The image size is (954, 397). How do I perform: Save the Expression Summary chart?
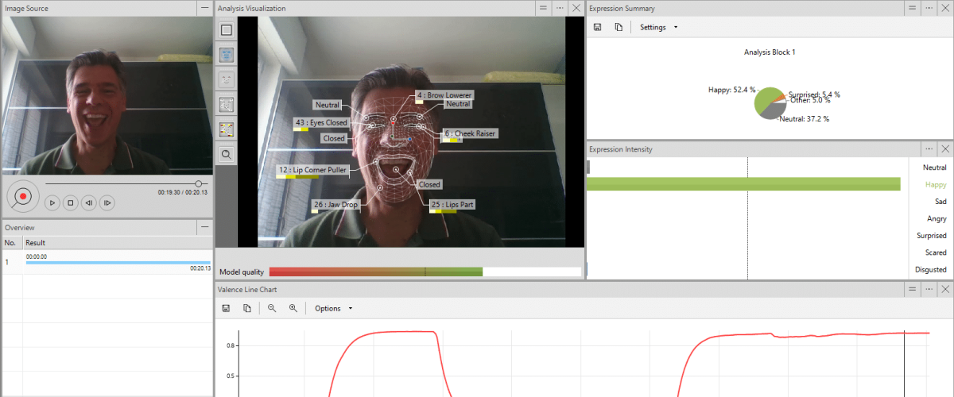point(598,27)
